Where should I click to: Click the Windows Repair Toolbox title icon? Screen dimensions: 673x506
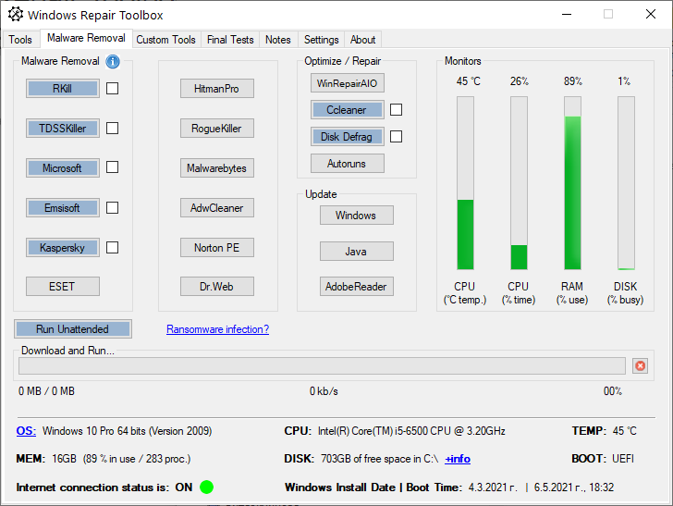(x=16, y=14)
